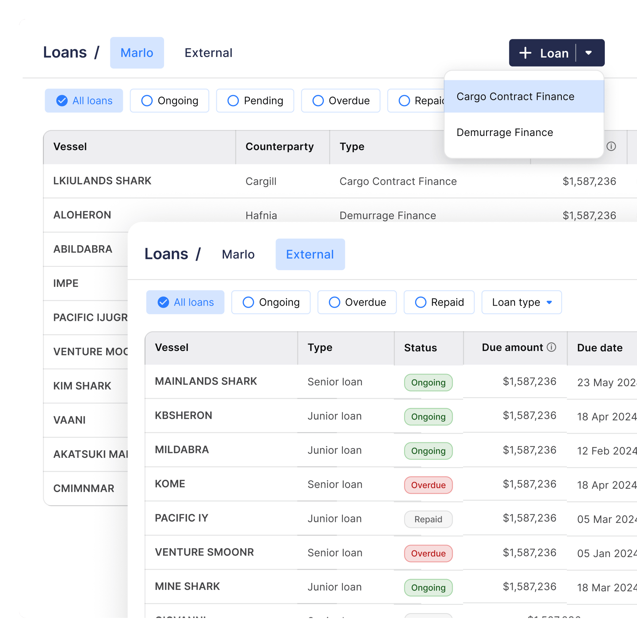
Task: Click the info icon in the back table header
Action: [611, 146]
